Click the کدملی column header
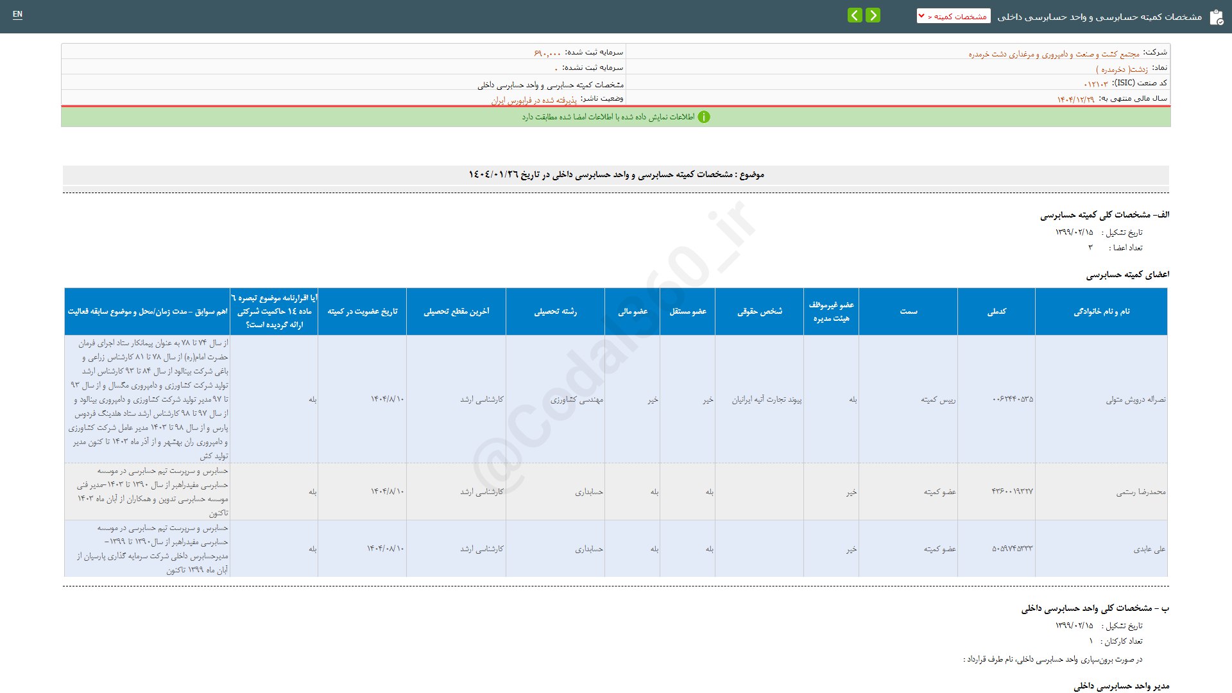 pyautogui.click(x=996, y=311)
